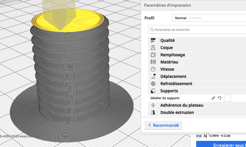This screenshot has height=147, width=246.
Task: Click the Paramètres d'impression panel header
Action: point(193,5)
